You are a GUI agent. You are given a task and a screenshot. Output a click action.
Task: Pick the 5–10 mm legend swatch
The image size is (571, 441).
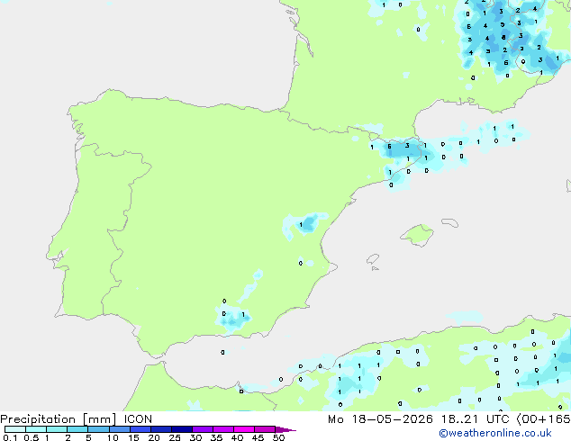coord(98,429)
